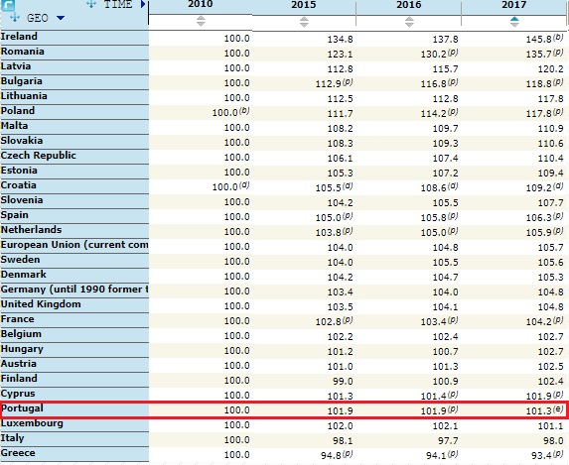
Task: Select the Finland row label
Action: [x=19, y=379]
